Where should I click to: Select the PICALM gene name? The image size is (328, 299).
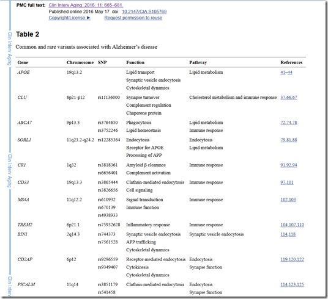(x=26, y=284)
